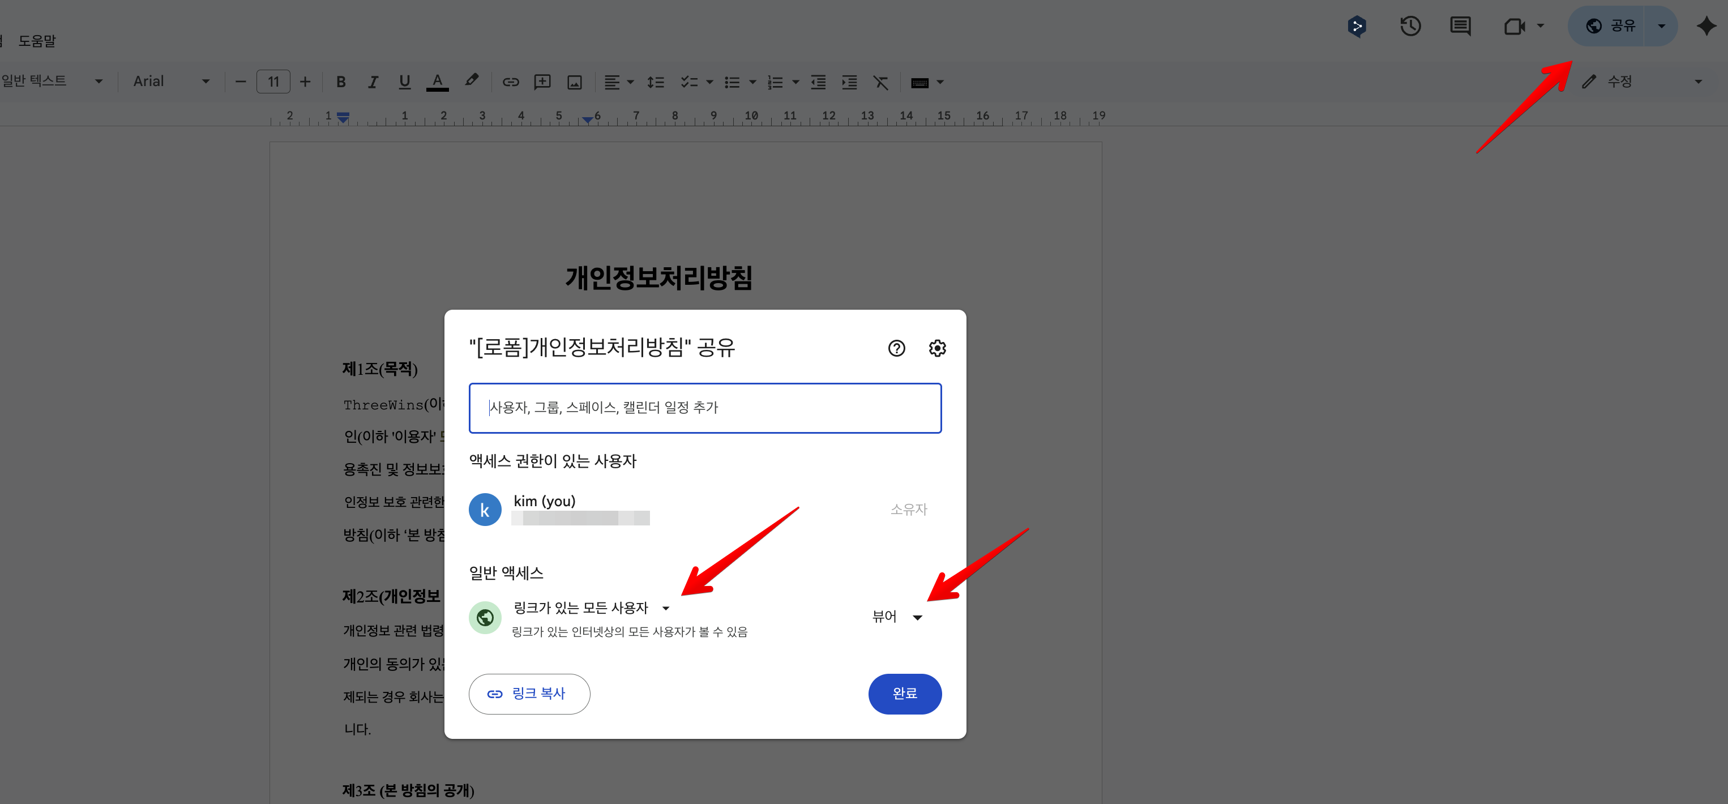This screenshot has width=1728, height=804.
Task: Open the version history clock icon
Action: coord(1410,26)
